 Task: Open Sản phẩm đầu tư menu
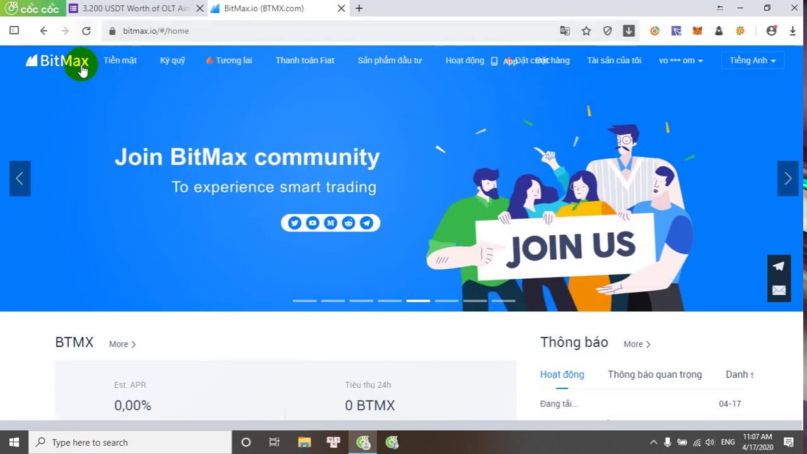[x=390, y=61]
